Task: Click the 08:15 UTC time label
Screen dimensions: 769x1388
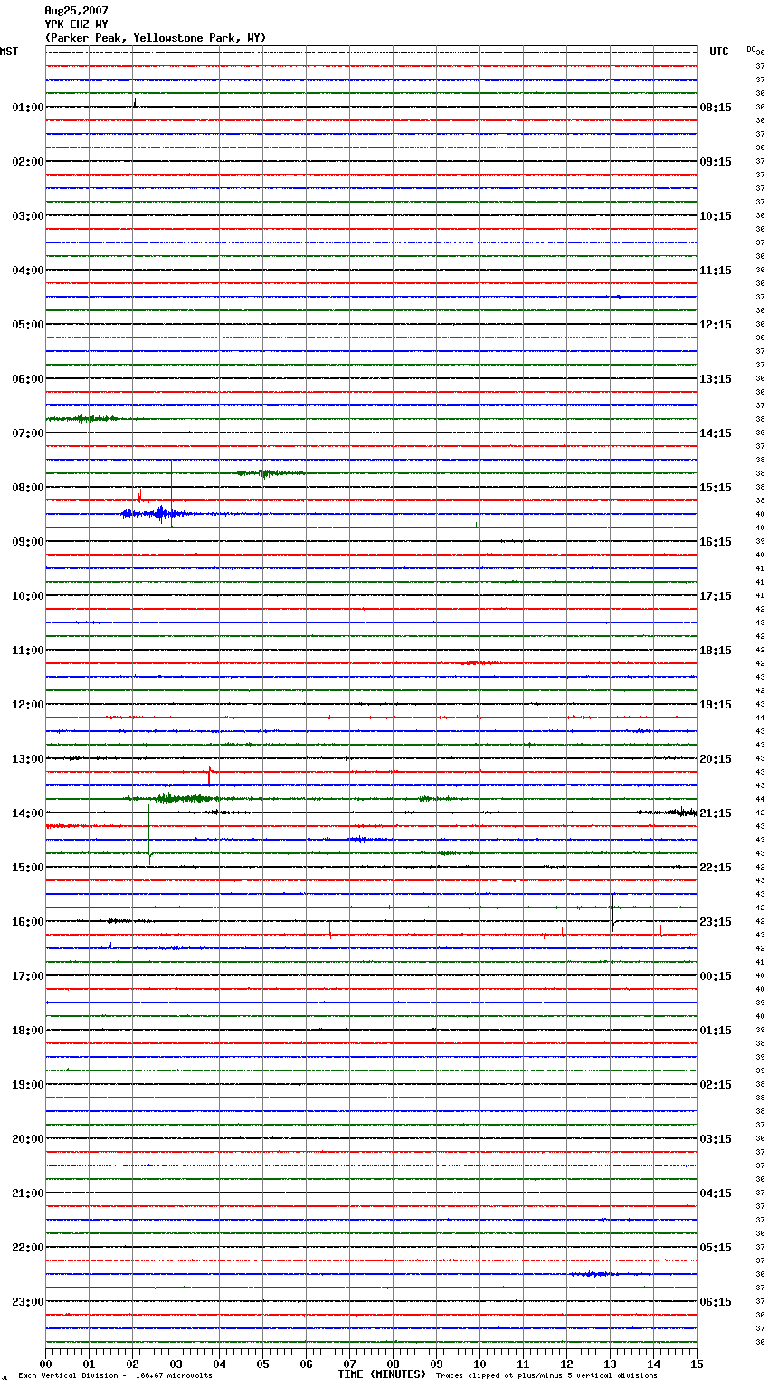Action: coord(716,108)
